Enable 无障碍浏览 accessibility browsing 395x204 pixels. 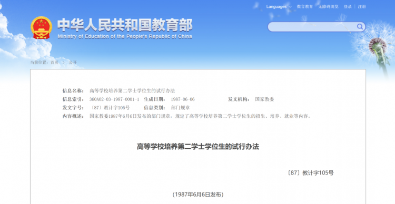(x=328, y=7)
